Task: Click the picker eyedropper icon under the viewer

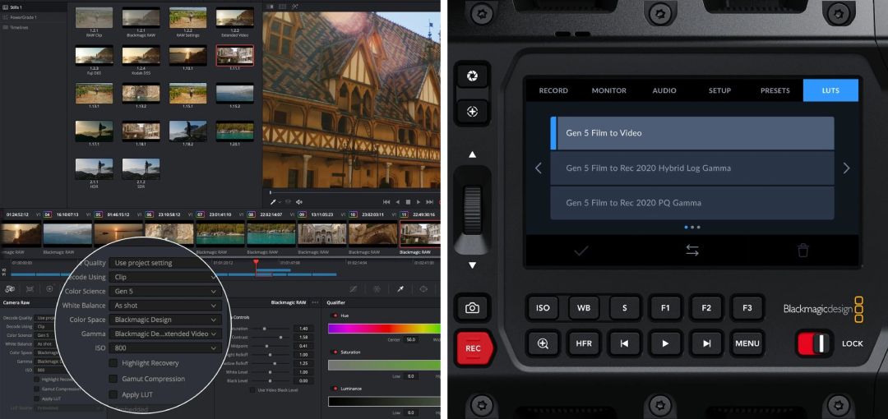Action: click(275, 201)
